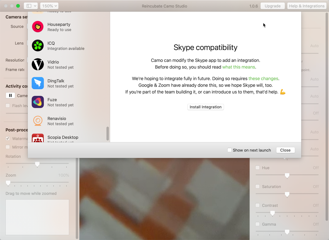Click the Skype compatibility heading
Viewport: 329px width, 240px height.
(206, 47)
